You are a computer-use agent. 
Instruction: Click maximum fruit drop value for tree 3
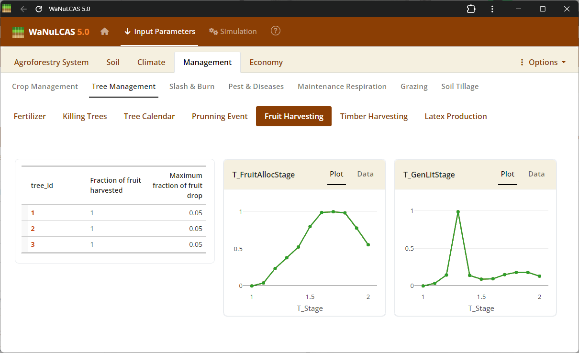tap(195, 244)
